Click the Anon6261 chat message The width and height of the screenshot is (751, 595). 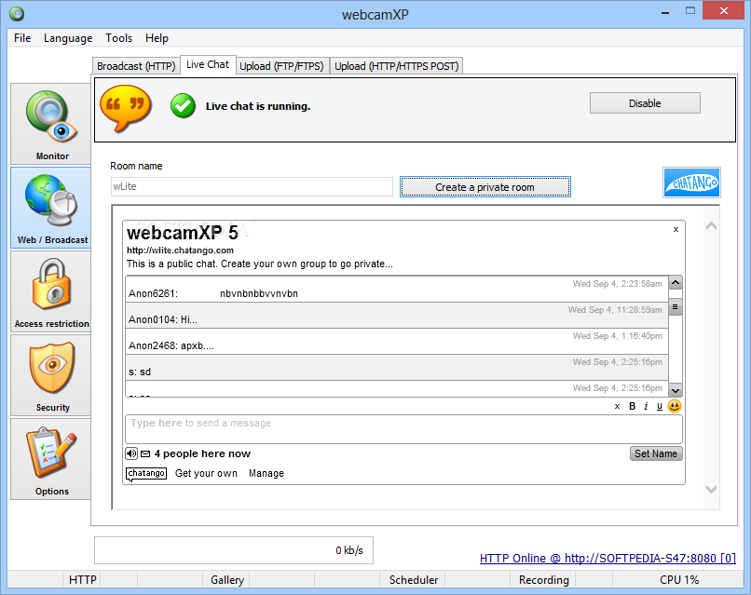[397, 290]
